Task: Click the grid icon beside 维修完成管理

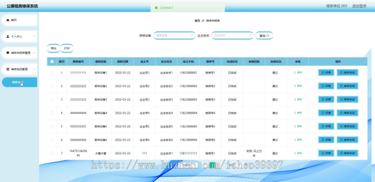Action: click(x=8, y=69)
